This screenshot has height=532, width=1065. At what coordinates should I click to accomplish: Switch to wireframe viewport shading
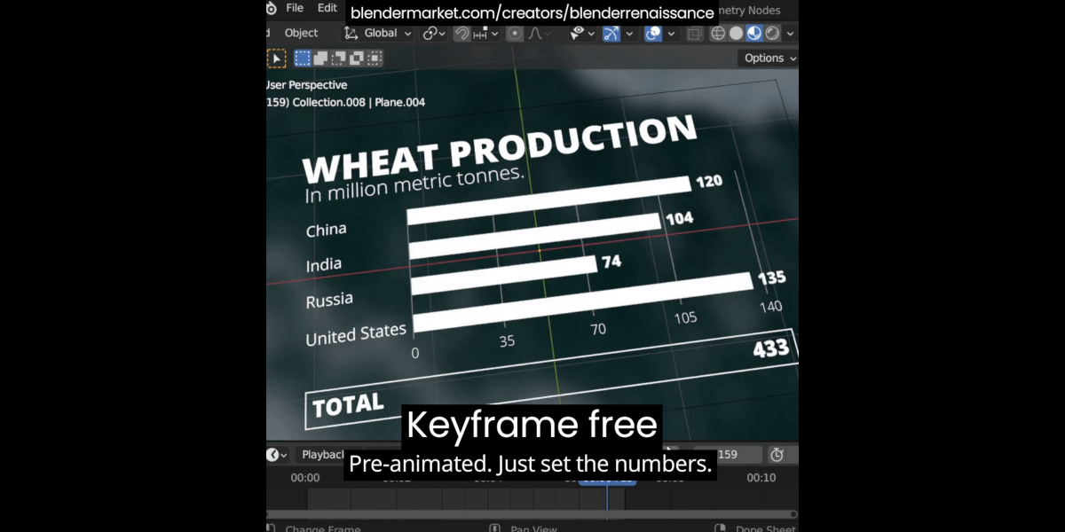pos(718,34)
